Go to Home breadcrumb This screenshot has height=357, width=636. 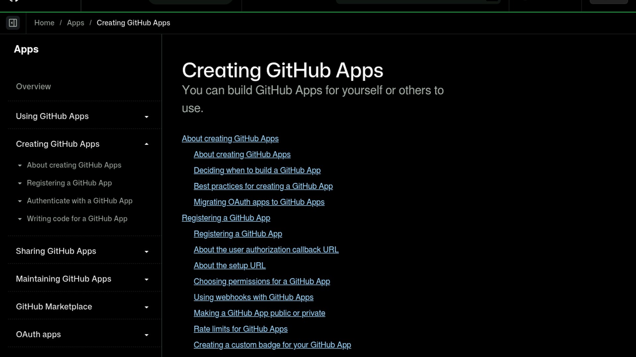coord(44,23)
